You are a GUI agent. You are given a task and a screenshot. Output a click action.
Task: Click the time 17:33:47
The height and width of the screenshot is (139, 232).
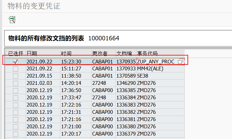71,98
